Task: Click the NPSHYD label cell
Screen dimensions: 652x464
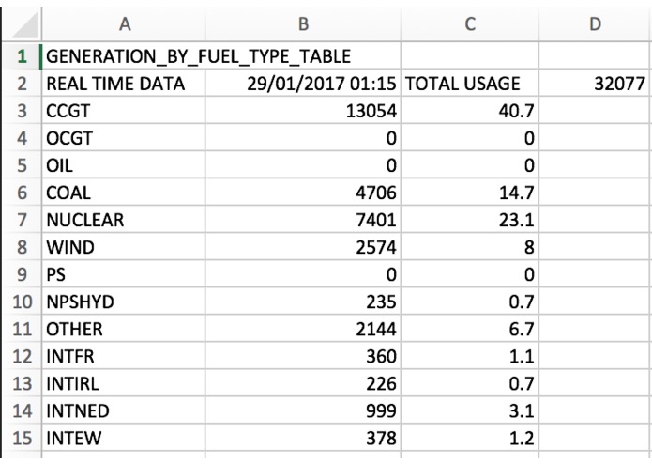Action: click(x=124, y=302)
